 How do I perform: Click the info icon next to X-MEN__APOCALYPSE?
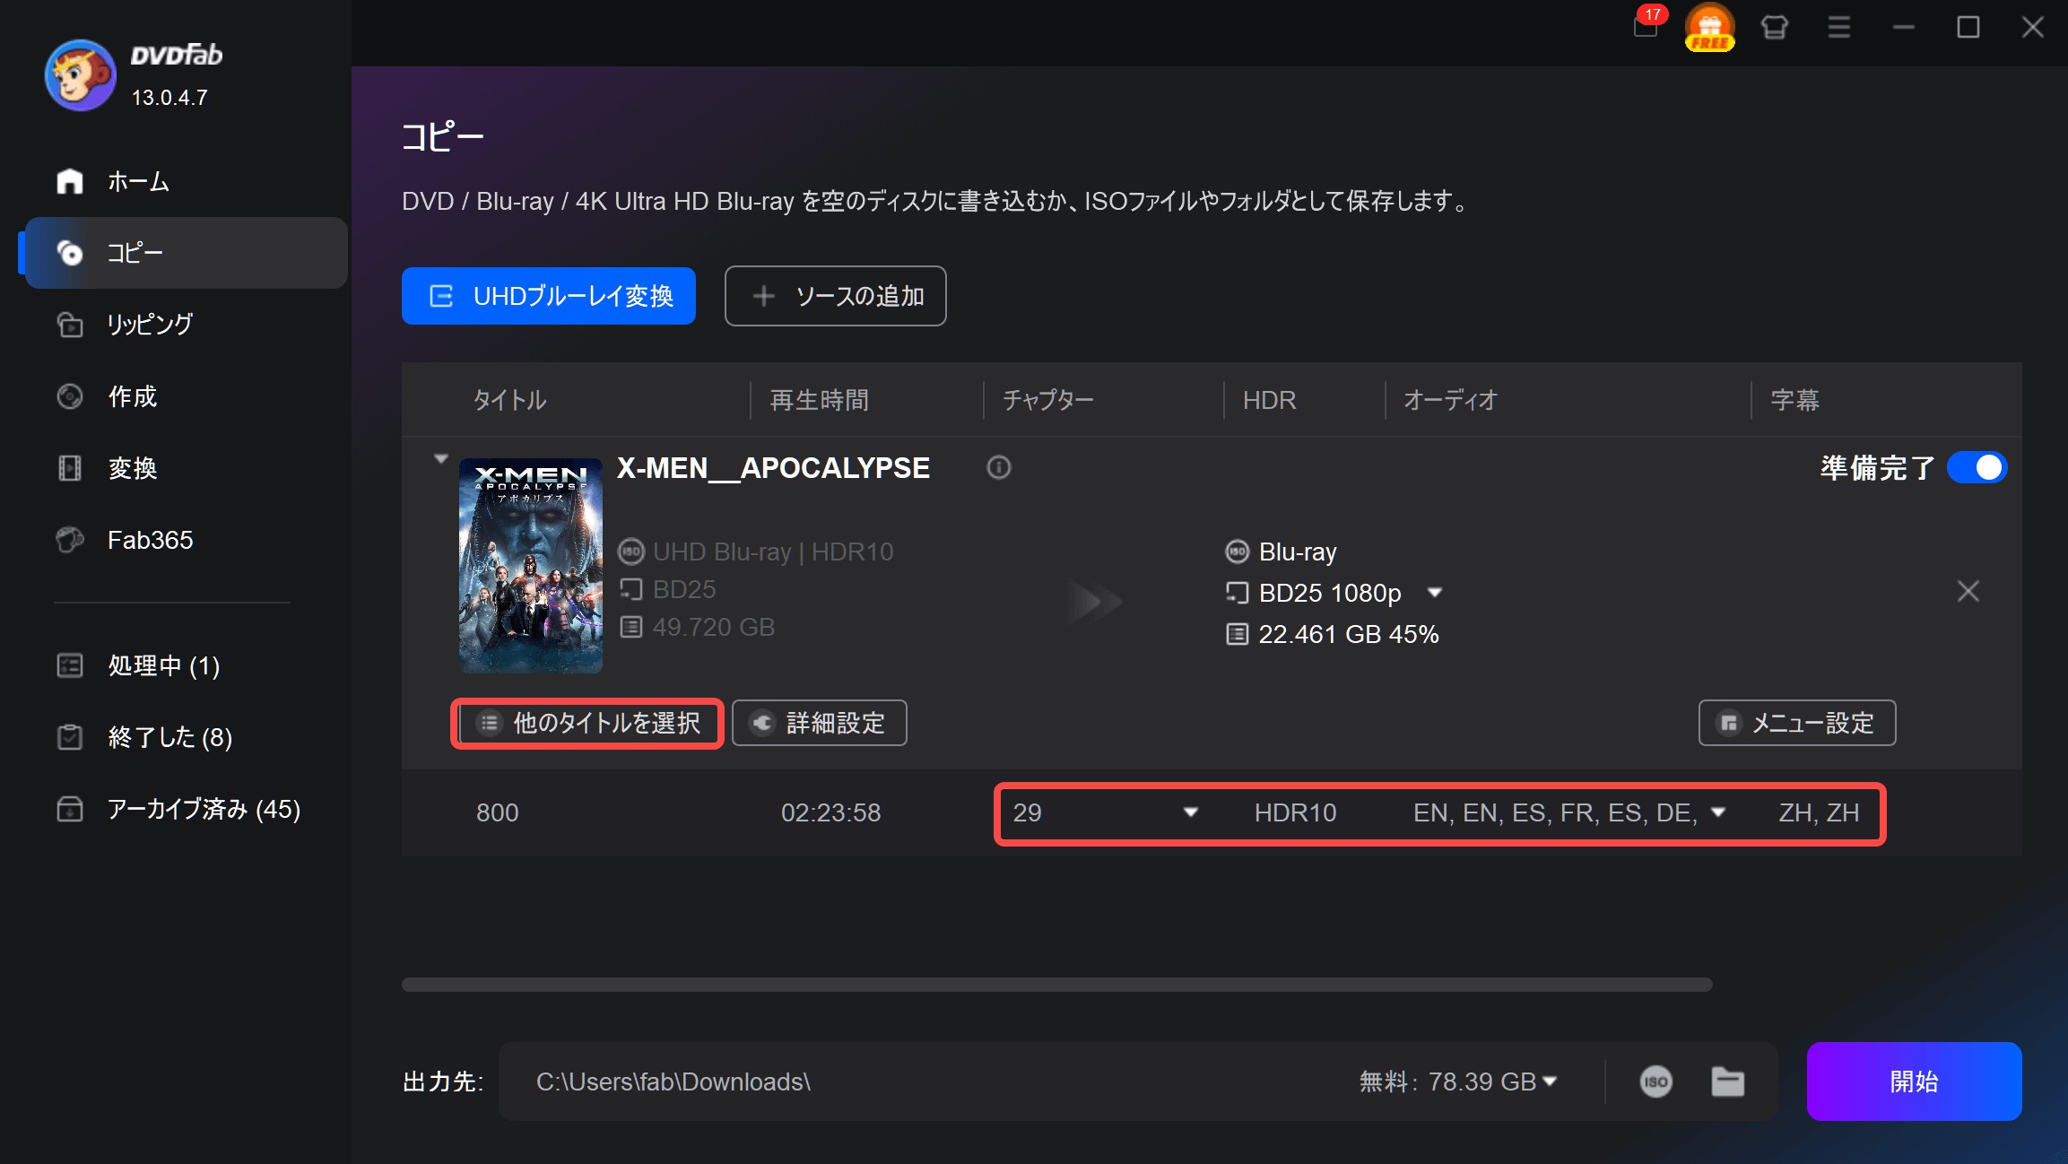(x=999, y=467)
